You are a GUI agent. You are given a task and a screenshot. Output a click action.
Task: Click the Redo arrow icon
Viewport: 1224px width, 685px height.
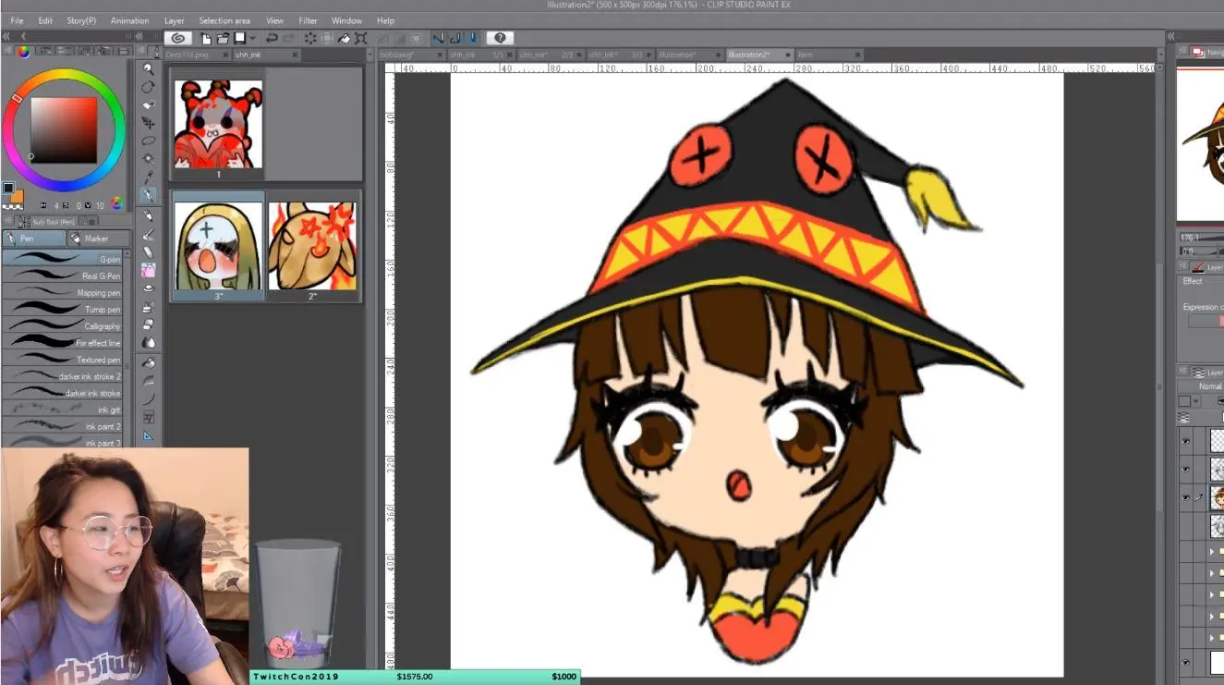287,38
